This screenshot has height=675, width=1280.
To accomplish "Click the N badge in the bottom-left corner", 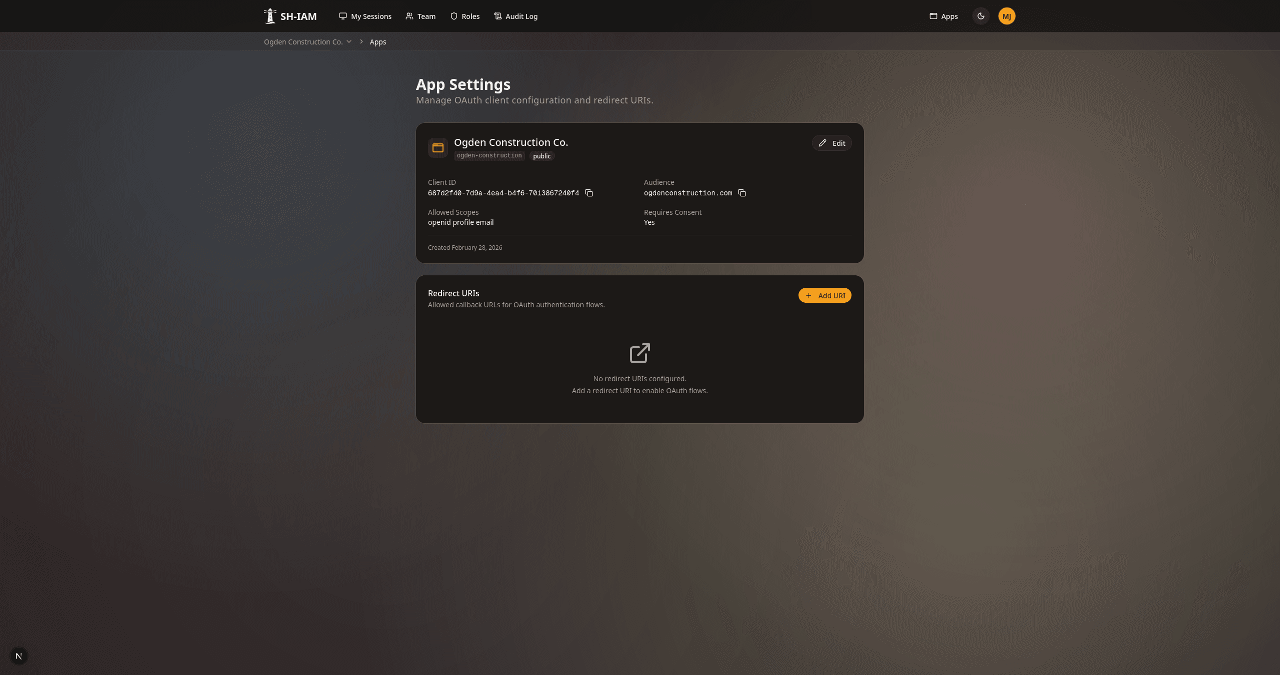I will pyautogui.click(x=19, y=656).
